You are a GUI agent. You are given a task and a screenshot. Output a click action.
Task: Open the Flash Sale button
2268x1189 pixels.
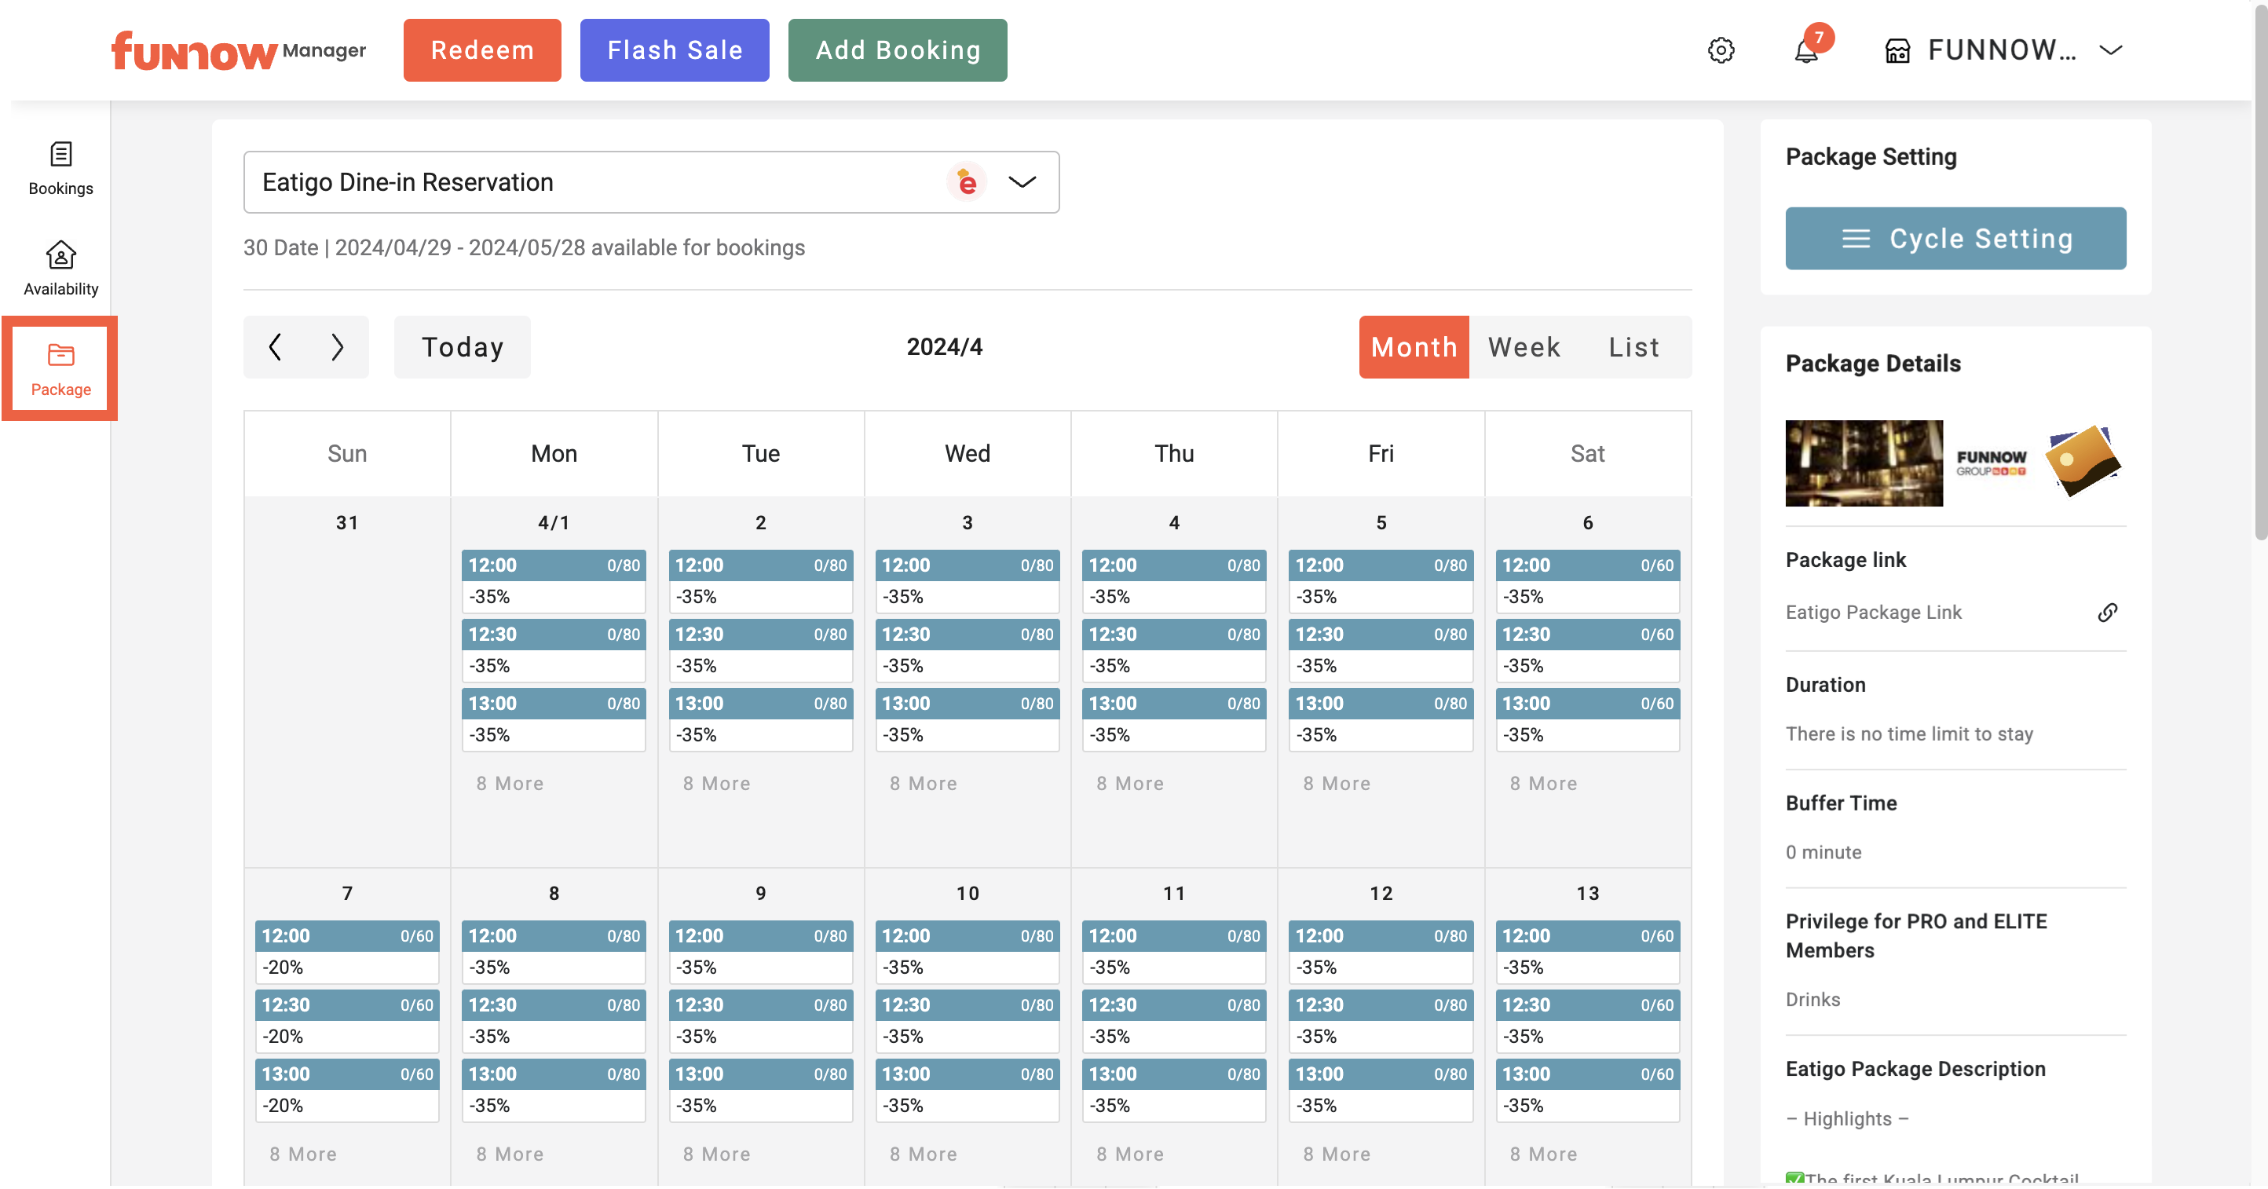(675, 50)
